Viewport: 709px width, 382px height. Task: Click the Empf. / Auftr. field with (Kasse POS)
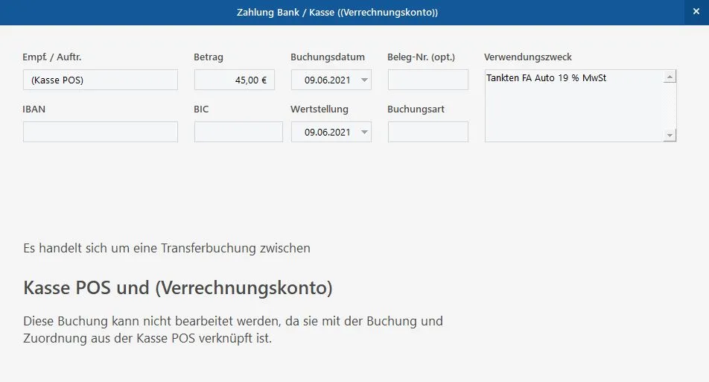pos(101,80)
